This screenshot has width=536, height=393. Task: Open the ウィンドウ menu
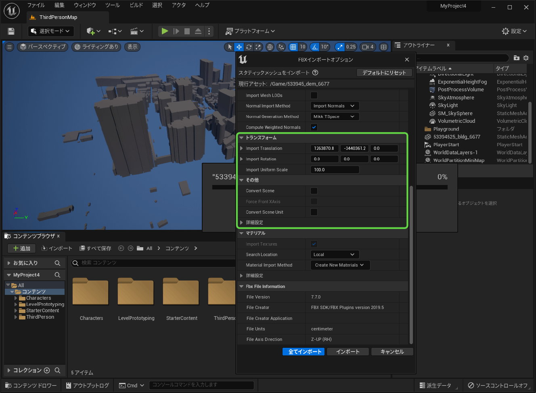85,5
